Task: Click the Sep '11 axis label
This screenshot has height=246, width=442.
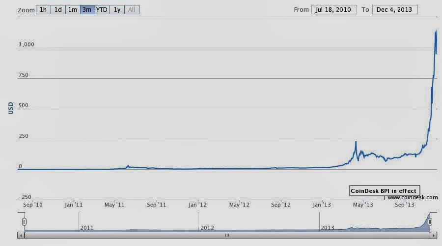Action: coord(157,205)
